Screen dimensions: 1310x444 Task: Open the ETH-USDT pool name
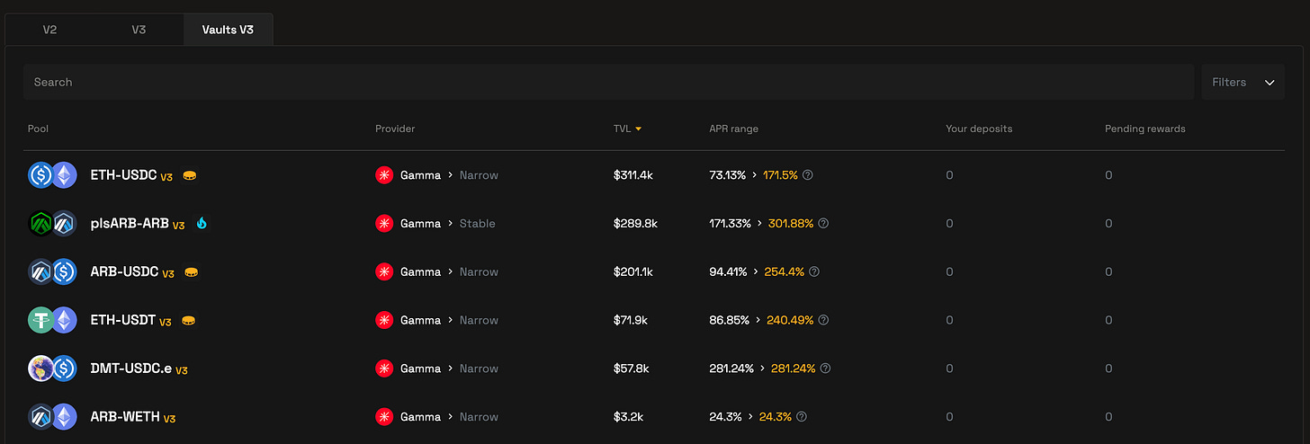point(123,320)
